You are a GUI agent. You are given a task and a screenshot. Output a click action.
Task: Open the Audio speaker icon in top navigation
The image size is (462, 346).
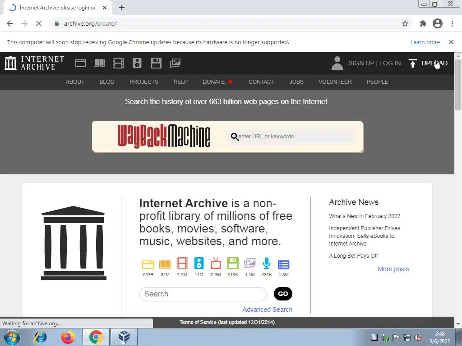pyautogui.click(x=137, y=63)
